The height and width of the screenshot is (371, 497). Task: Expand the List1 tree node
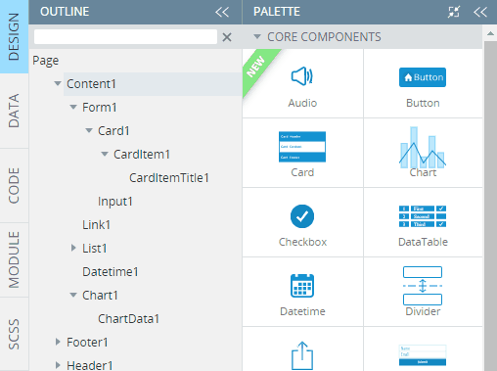73,248
